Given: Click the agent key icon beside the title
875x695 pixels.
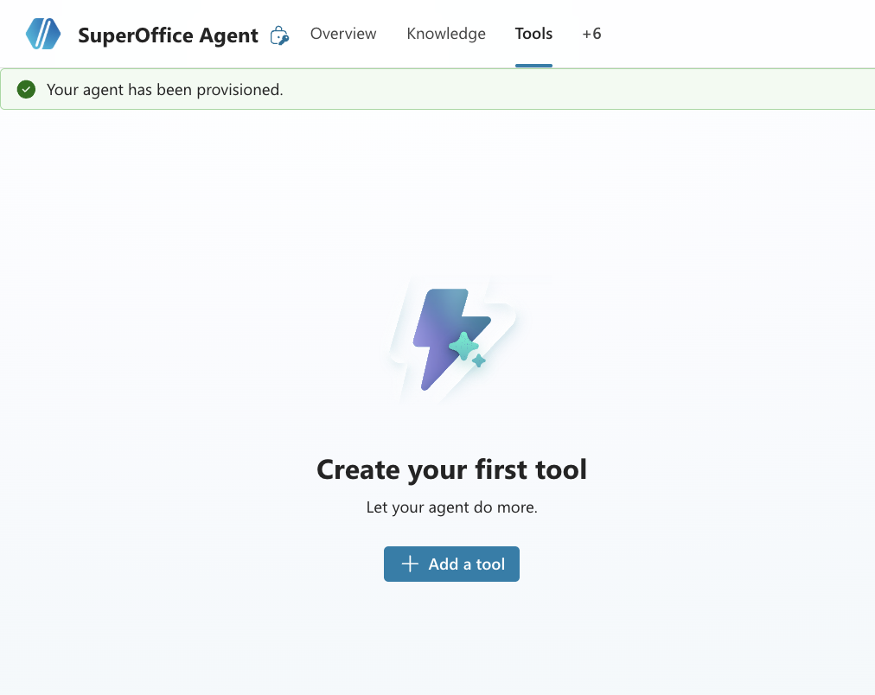Looking at the screenshot, I should click(x=279, y=35).
